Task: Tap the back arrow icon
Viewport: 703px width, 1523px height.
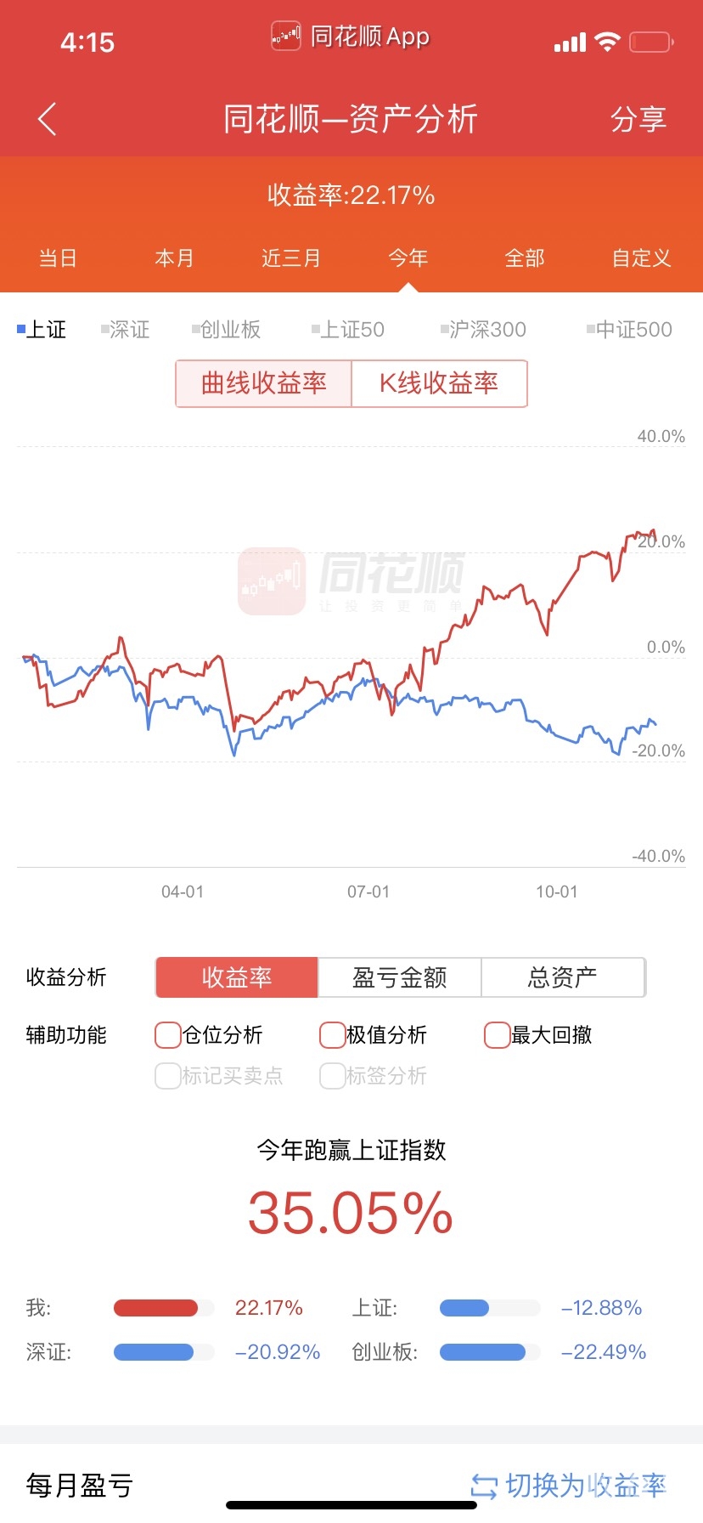Action: pyautogui.click(x=48, y=119)
